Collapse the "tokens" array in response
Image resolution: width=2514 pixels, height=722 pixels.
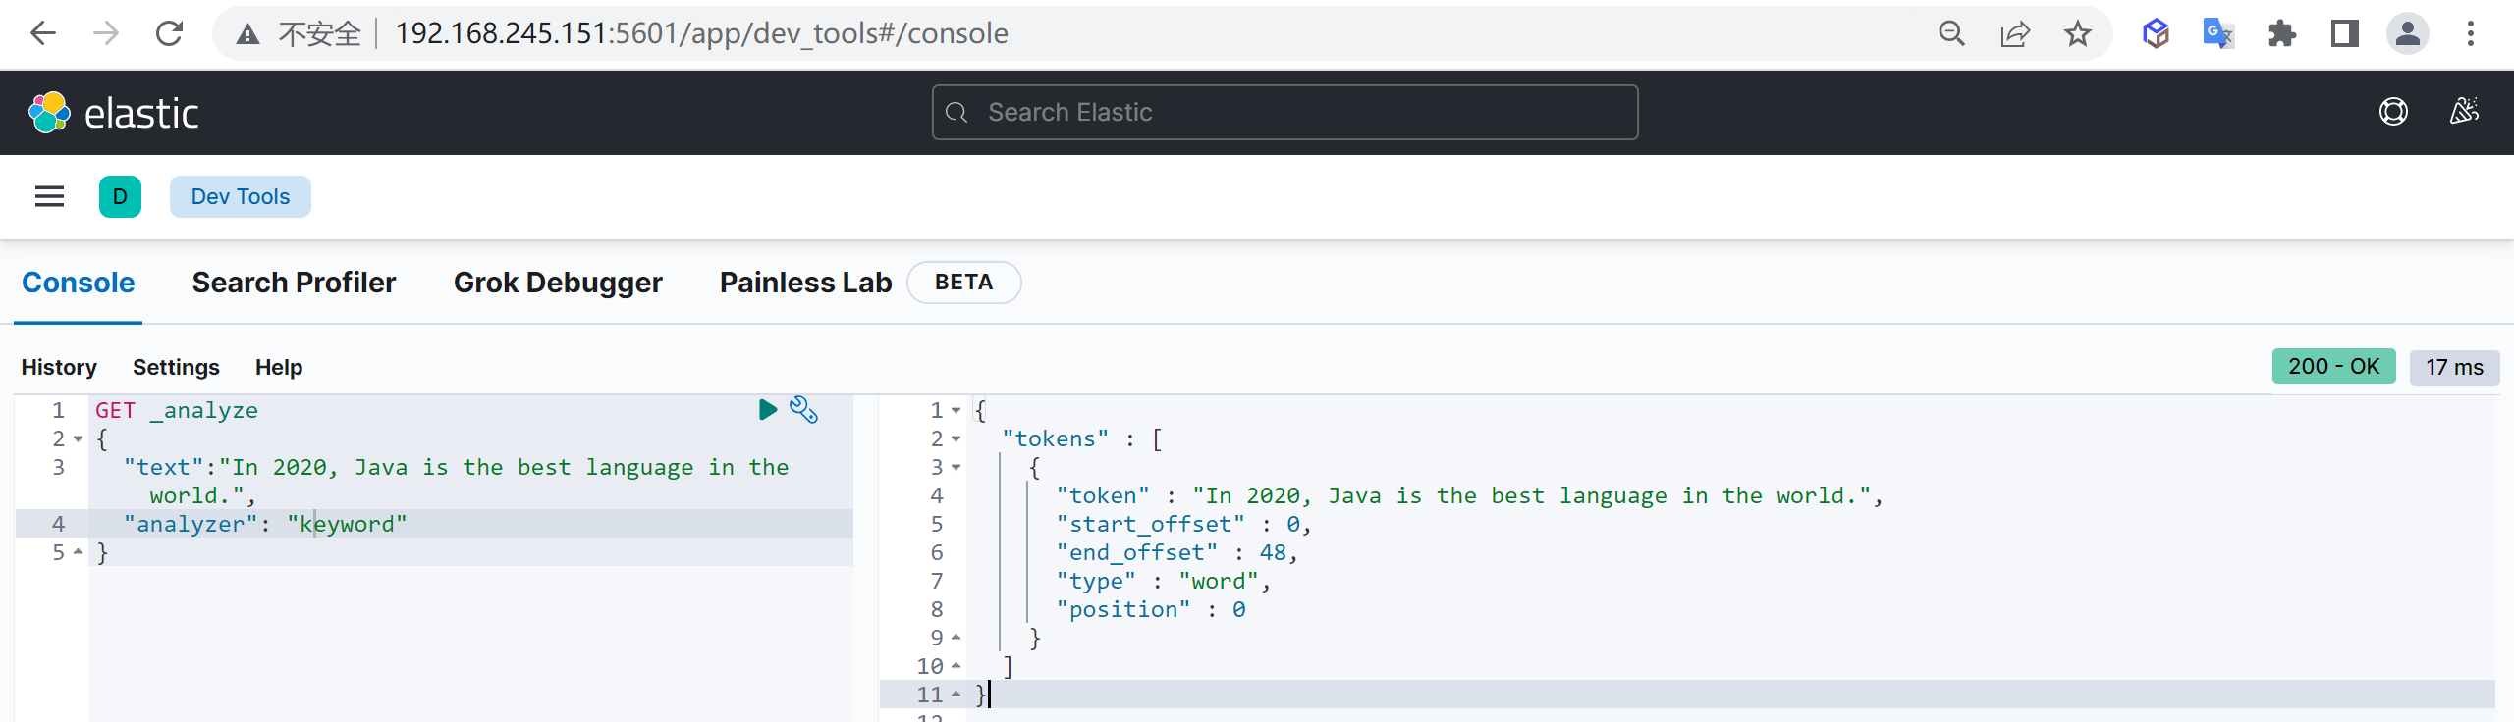pos(956,438)
